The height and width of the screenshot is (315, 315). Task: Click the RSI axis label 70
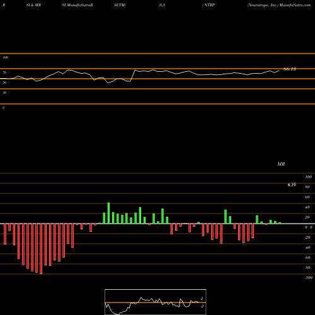click(x=4, y=72)
